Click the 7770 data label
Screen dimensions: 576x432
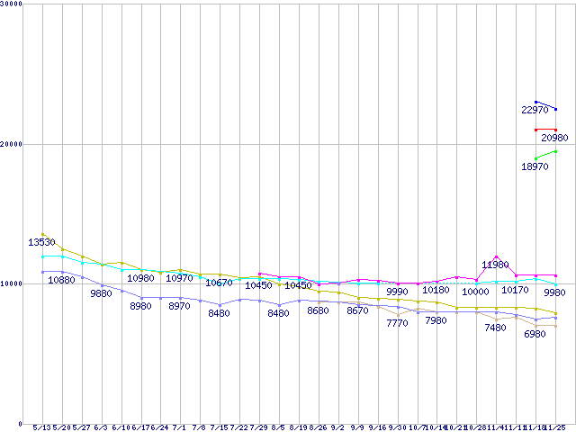(x=397, y=322)
